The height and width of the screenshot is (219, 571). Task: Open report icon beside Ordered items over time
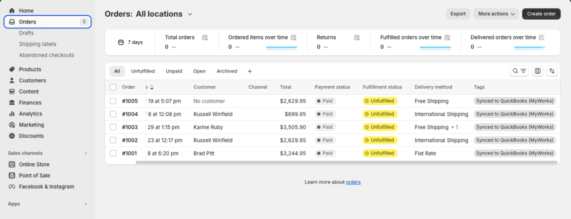click(293, 37)
